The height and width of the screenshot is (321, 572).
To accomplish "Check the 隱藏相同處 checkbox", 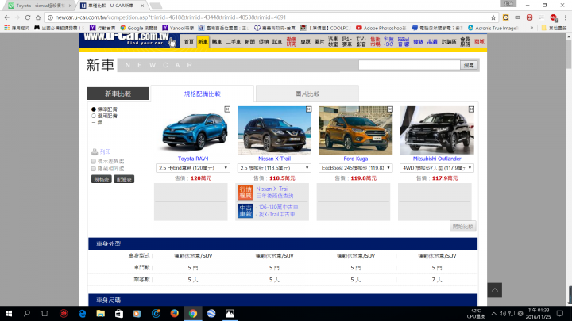I will (x=94, y=169).
